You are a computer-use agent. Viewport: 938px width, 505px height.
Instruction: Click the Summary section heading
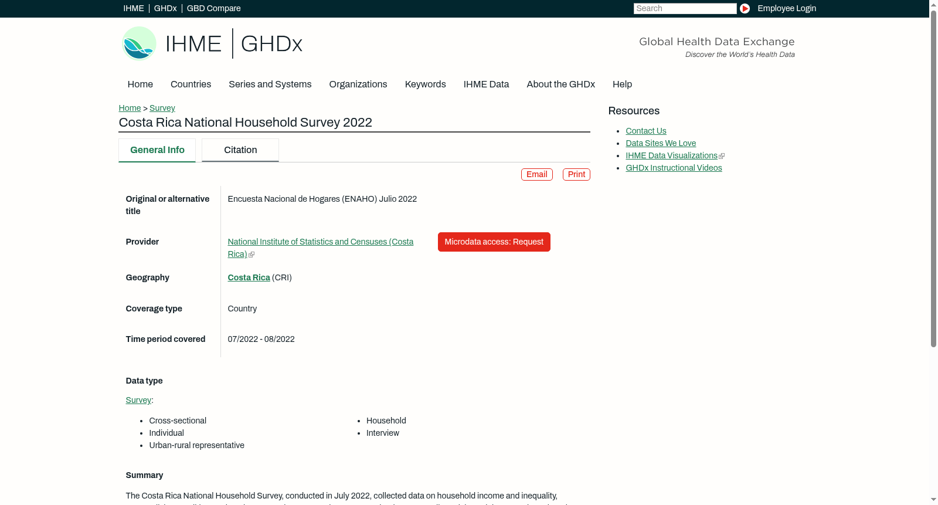[144, 476]
